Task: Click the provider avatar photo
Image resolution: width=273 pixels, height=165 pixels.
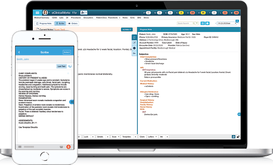Action: pos(45,13)
